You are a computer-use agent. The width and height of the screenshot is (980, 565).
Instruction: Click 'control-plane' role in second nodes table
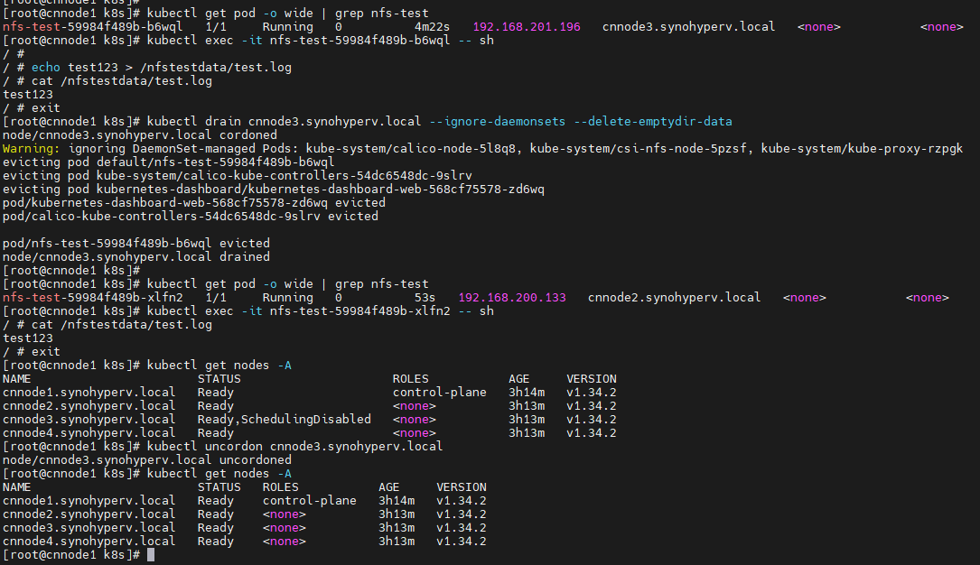coord(310,501)
